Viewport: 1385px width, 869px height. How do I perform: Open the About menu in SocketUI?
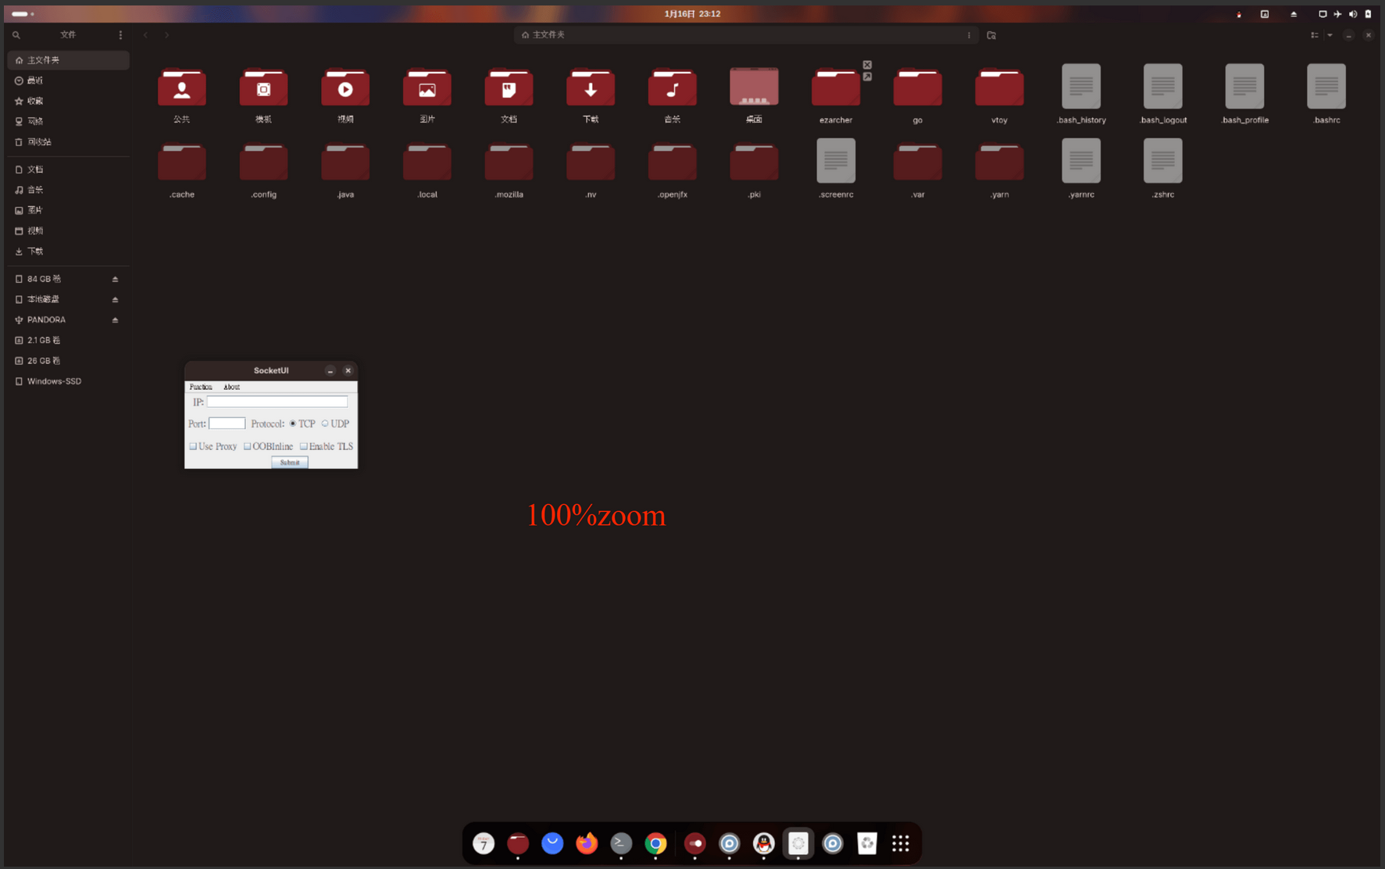[231, 387]
